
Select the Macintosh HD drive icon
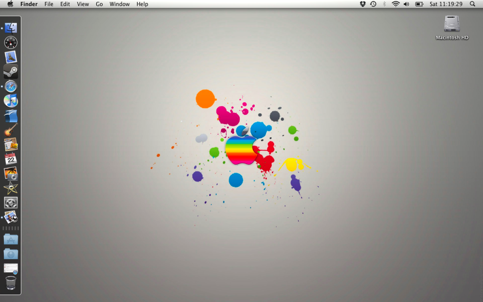pyautogui.click(x=452, y=24)
